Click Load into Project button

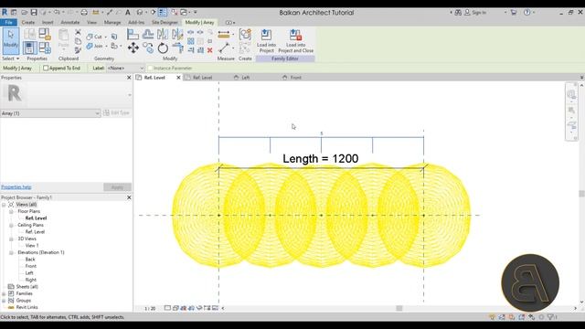pyautogui.click(x=266, y=41)
